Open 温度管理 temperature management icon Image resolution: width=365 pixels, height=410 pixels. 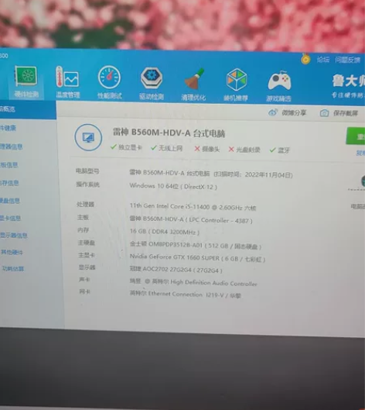[x=67, y=81]
